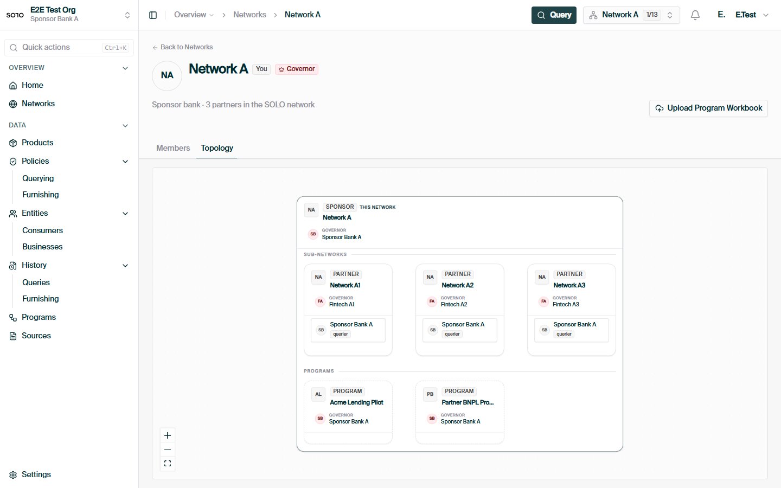Click the Sources document icon
781x488 pixels.
13,336
